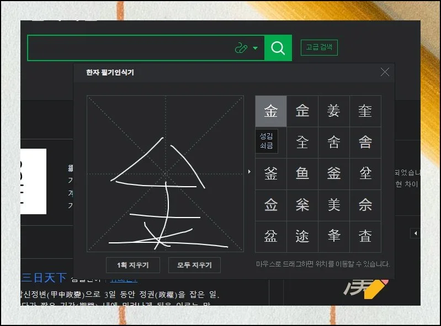Open 고급 검색 advanced search
Screen dimensions: 441x326
(x=319, y=47)
